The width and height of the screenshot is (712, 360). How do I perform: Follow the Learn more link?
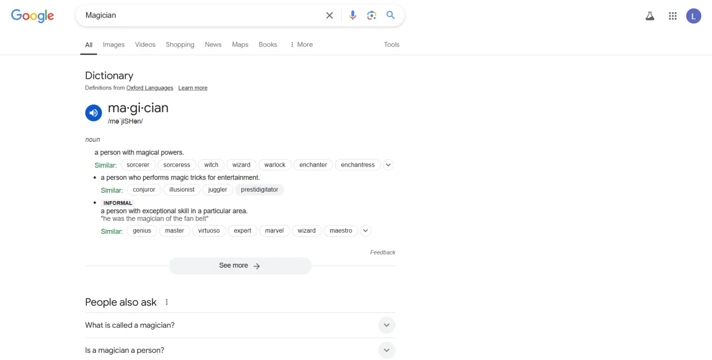tap(193, 88)
